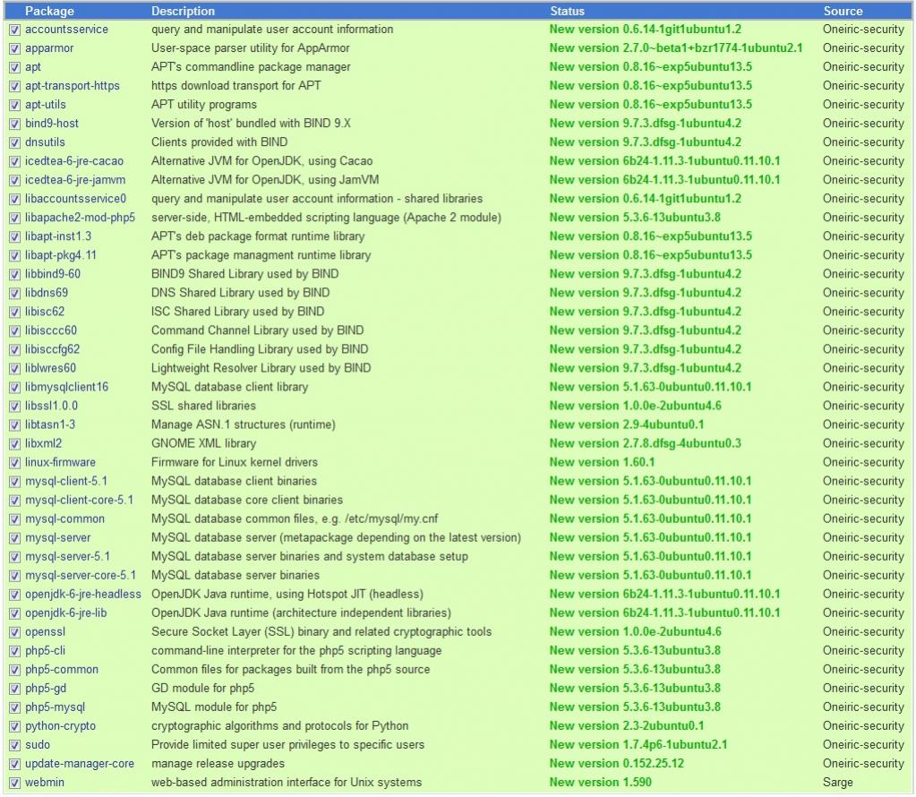Click the Status column header
Screen dimensions: 916x797
click(x=567, y=11)
